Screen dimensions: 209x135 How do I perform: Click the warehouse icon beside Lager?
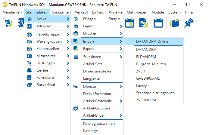pos(76,26)
